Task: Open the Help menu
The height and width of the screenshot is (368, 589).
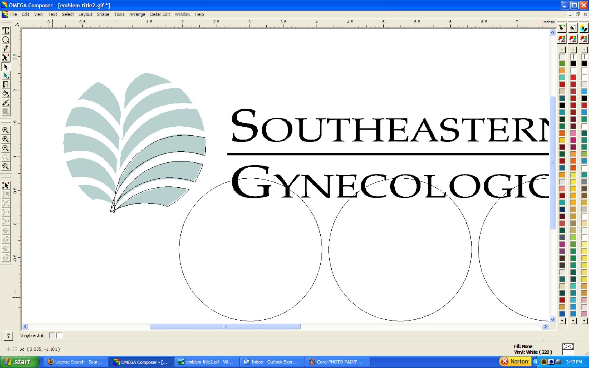Action: point(200,14)
